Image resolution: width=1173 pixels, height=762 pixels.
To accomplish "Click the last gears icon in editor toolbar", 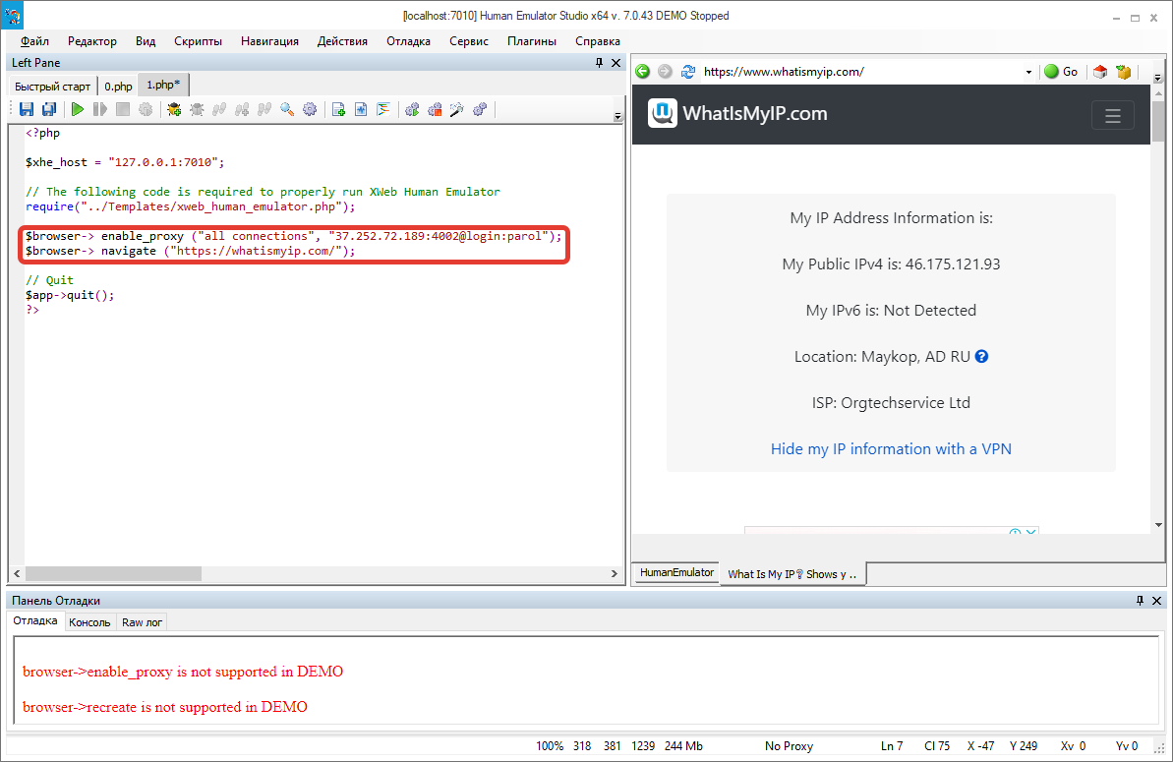I will pos(480,109).
